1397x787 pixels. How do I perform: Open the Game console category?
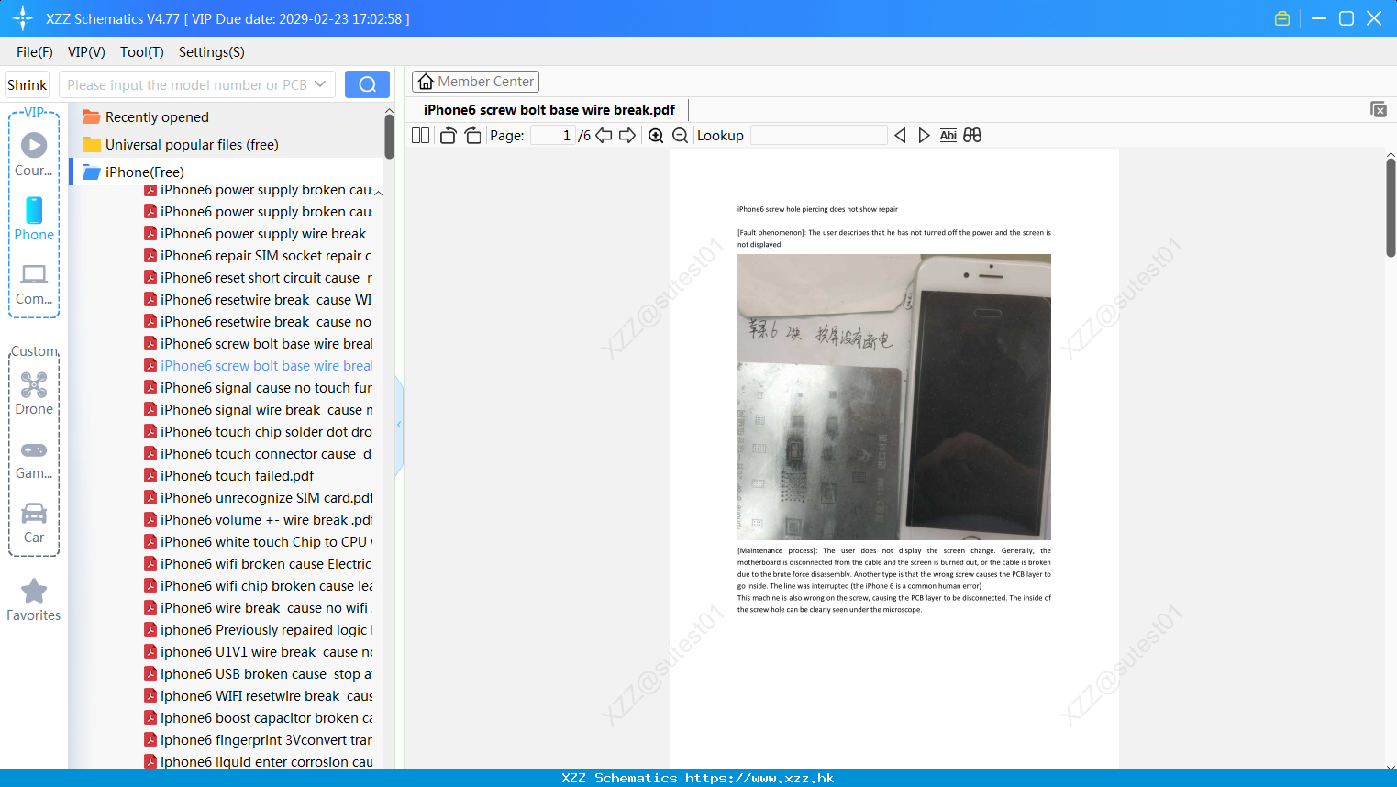click(x=34, y=460)
